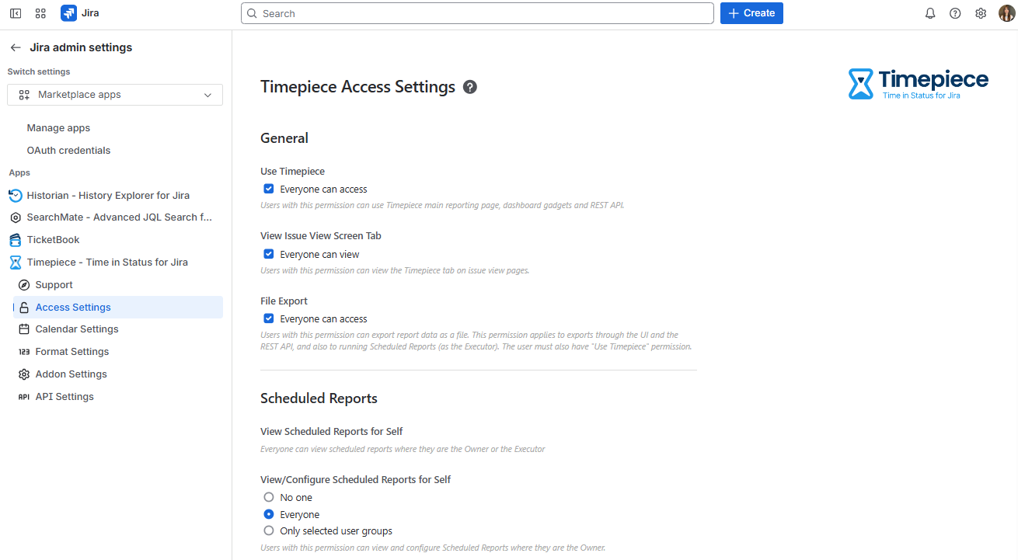Open Calendar Settings in the sidebar
Viewport: 1018px width, 560px height.
tap(77, 329)
